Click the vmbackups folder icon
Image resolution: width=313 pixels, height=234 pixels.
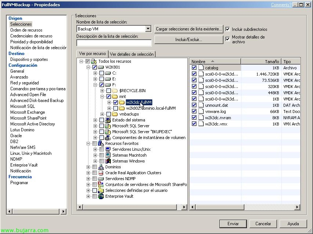pos(115,114)
